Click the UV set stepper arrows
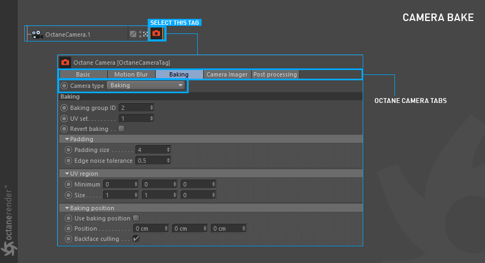The image size is (485, 263). coord(151,119)
